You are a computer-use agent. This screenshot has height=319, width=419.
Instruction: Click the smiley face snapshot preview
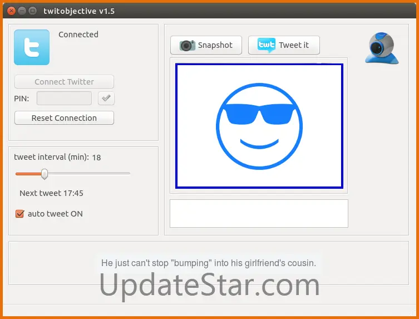259,126
